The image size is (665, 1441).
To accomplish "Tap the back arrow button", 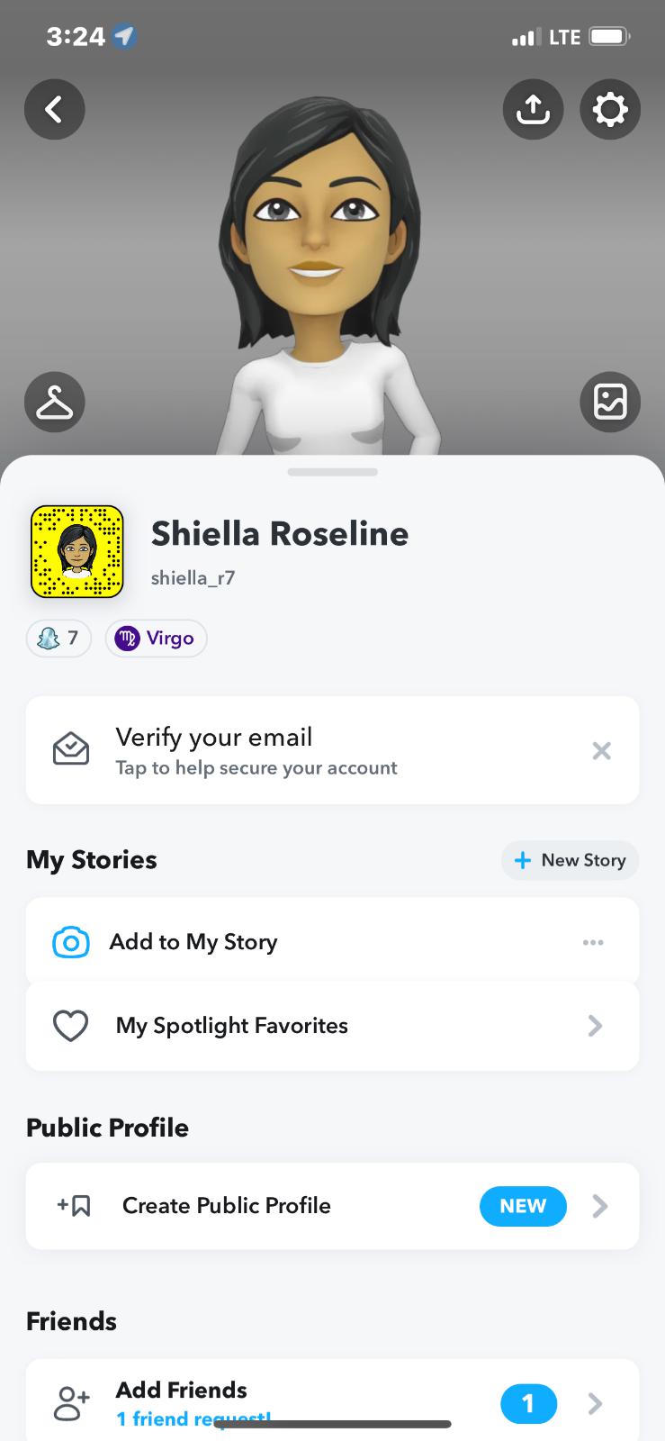I will pyautogui.click(x=55, y=110).
